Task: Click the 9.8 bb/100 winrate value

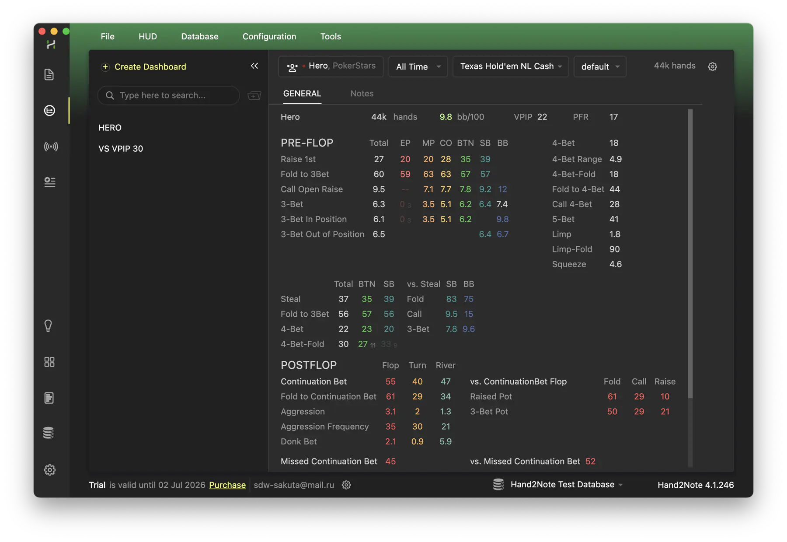Action: click(446, 117)
